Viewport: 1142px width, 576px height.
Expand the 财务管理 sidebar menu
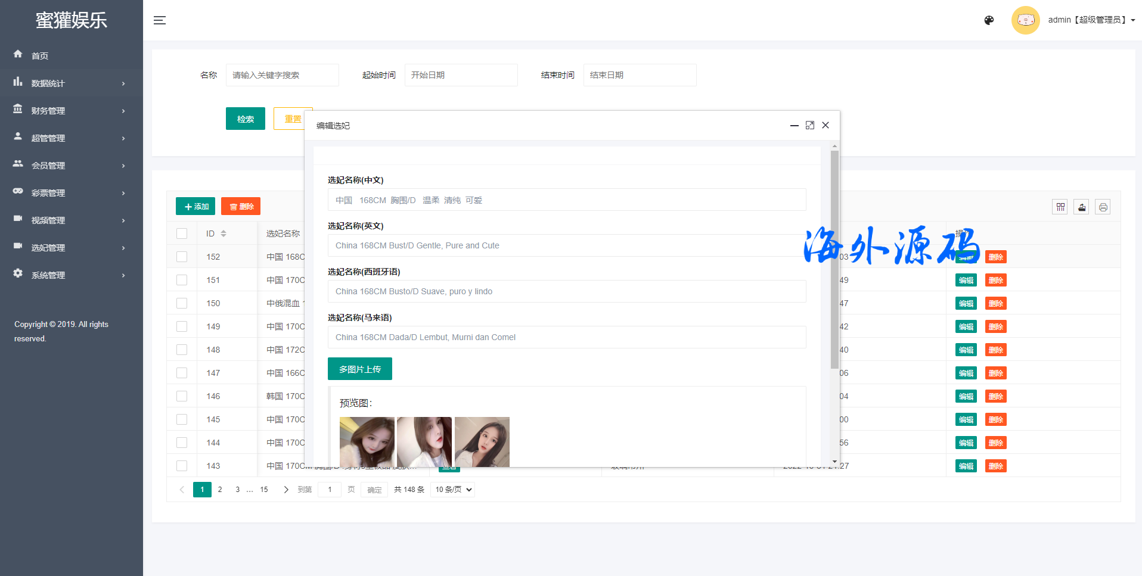[70, 111]
